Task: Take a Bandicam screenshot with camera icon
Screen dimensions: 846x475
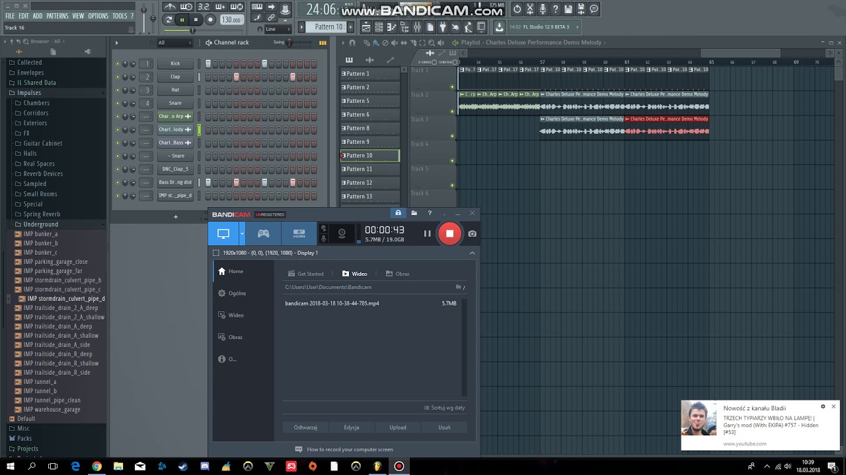Action: pyautogui.click(x=472, y=234)
